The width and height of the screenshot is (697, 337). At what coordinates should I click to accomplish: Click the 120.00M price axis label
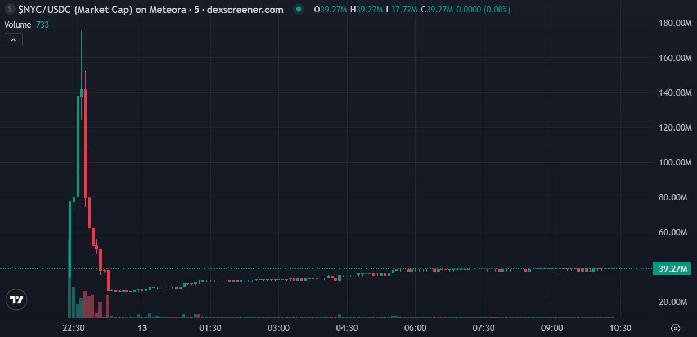[675, 128]
